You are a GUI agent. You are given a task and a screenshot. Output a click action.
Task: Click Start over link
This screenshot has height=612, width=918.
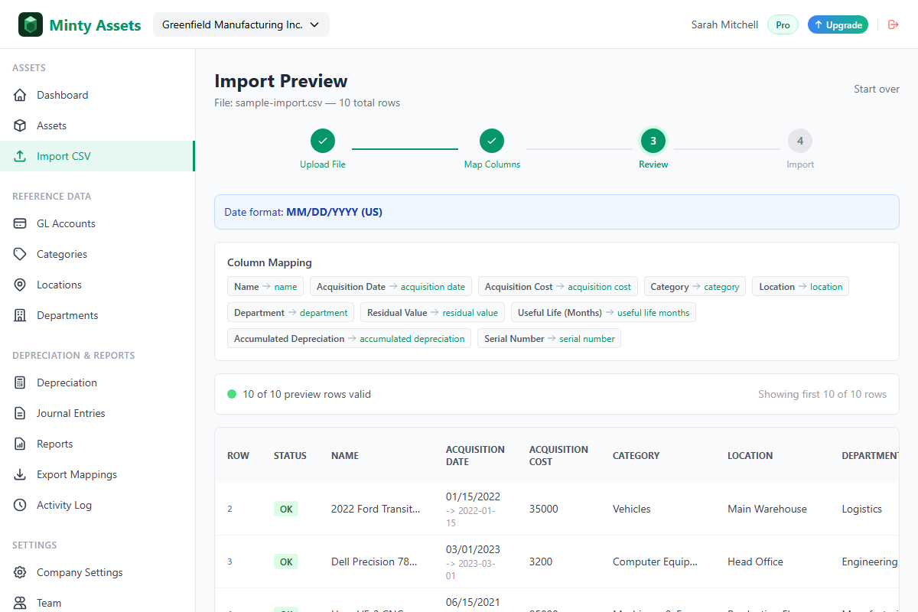[877, 89]
